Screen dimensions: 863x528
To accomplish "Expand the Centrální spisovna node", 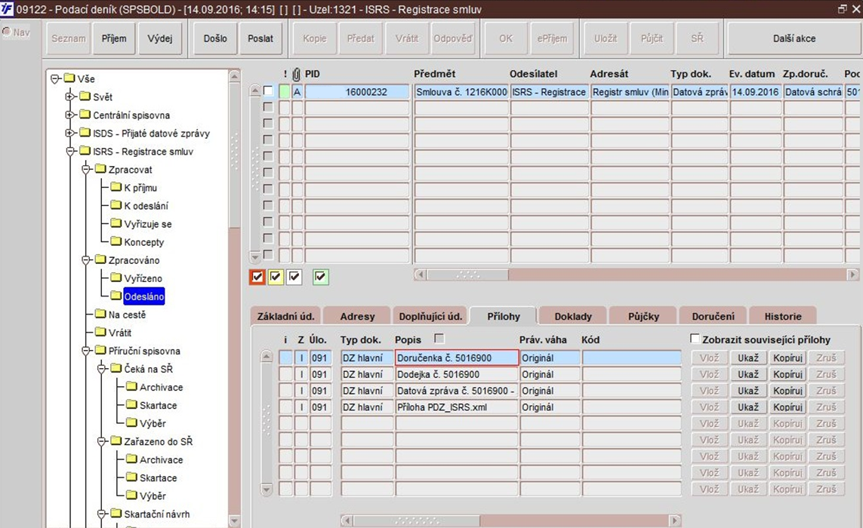I will coord(70,115).
